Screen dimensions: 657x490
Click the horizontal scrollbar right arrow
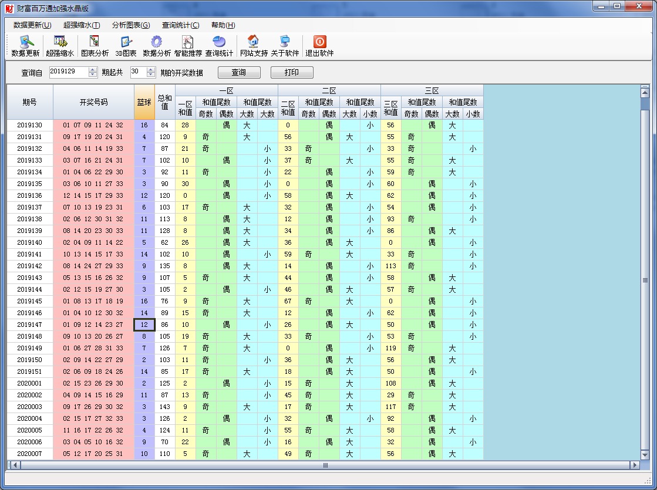634,465
